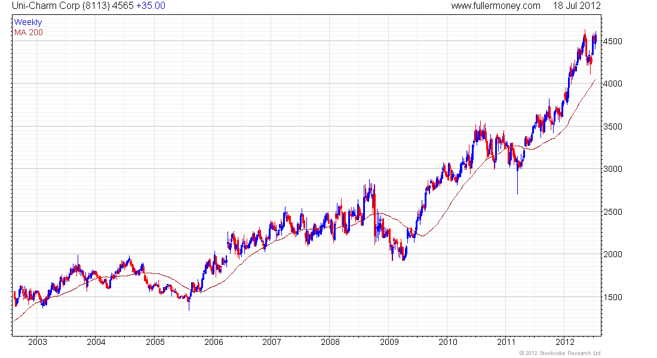
Task: Click the 3500 price axis label
Action: (613, 126)
